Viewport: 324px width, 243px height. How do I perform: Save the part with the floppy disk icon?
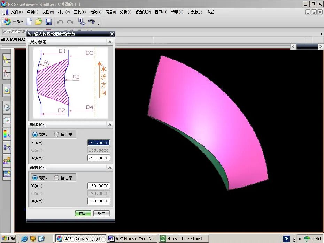click(x=49, y=22)
